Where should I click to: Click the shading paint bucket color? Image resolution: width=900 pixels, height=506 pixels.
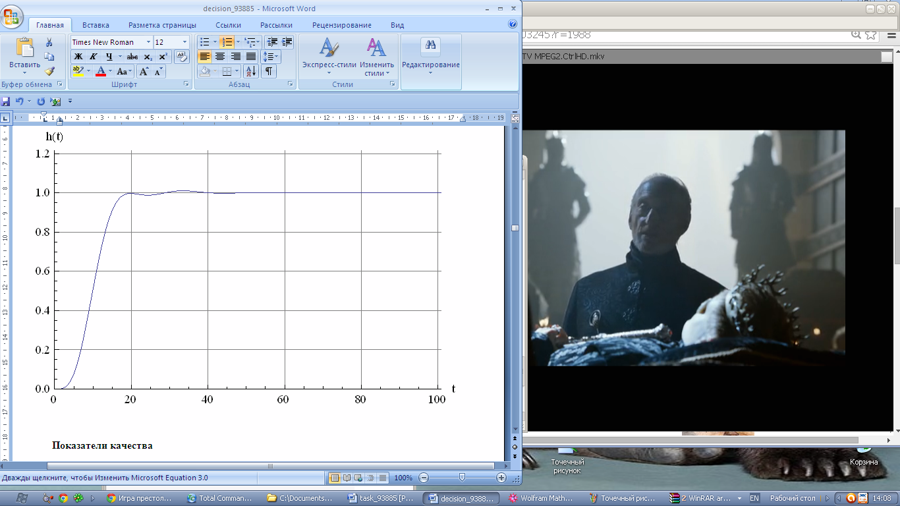coord(205,71)
